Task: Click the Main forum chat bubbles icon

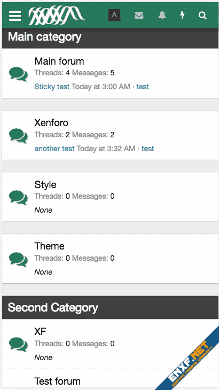Action: point(18,74)
